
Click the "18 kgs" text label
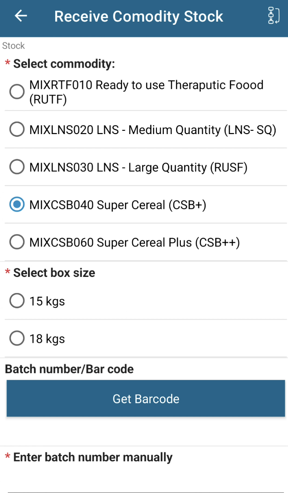(x=47, y=339)
